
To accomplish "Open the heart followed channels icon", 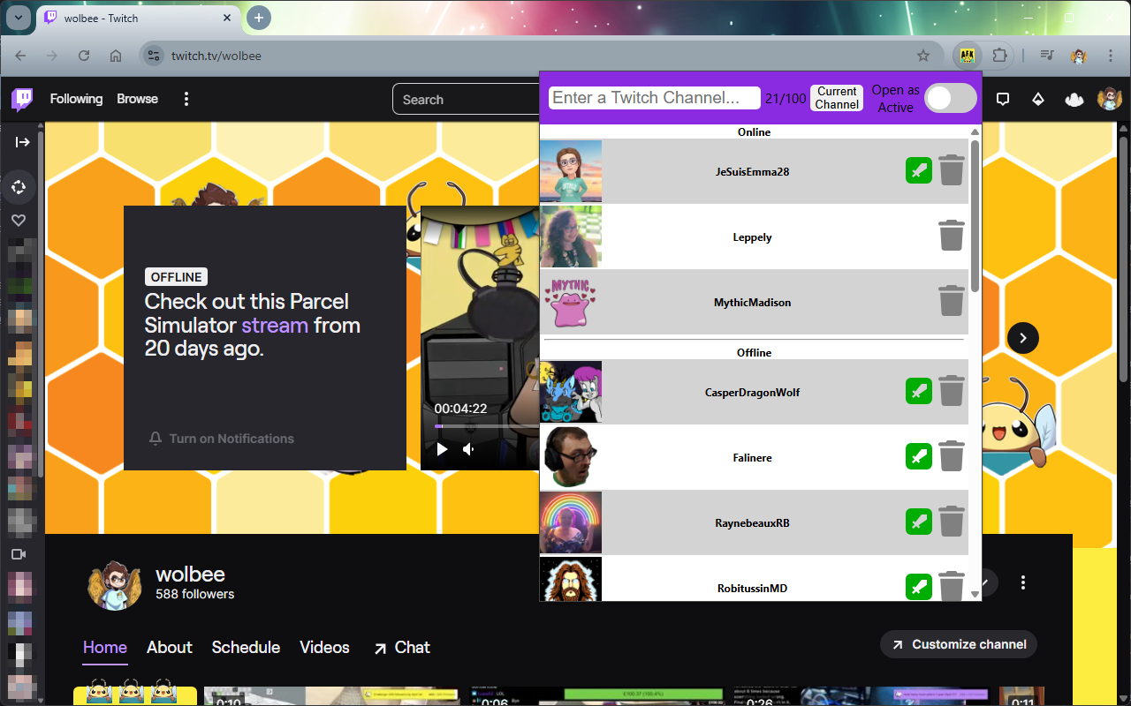I will [19, 221].
